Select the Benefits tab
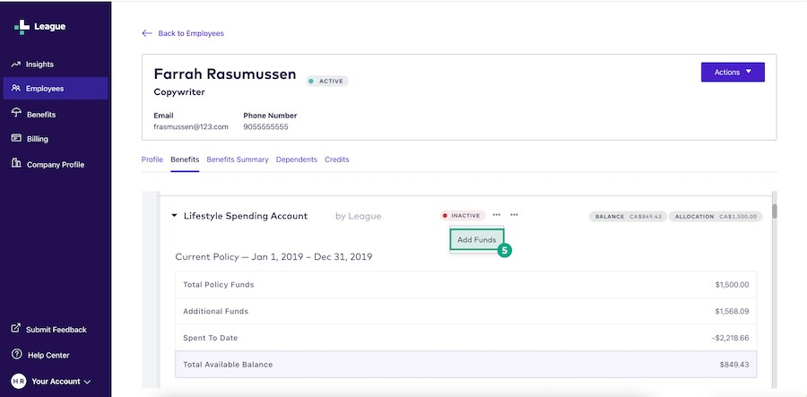 coord(185,160)
